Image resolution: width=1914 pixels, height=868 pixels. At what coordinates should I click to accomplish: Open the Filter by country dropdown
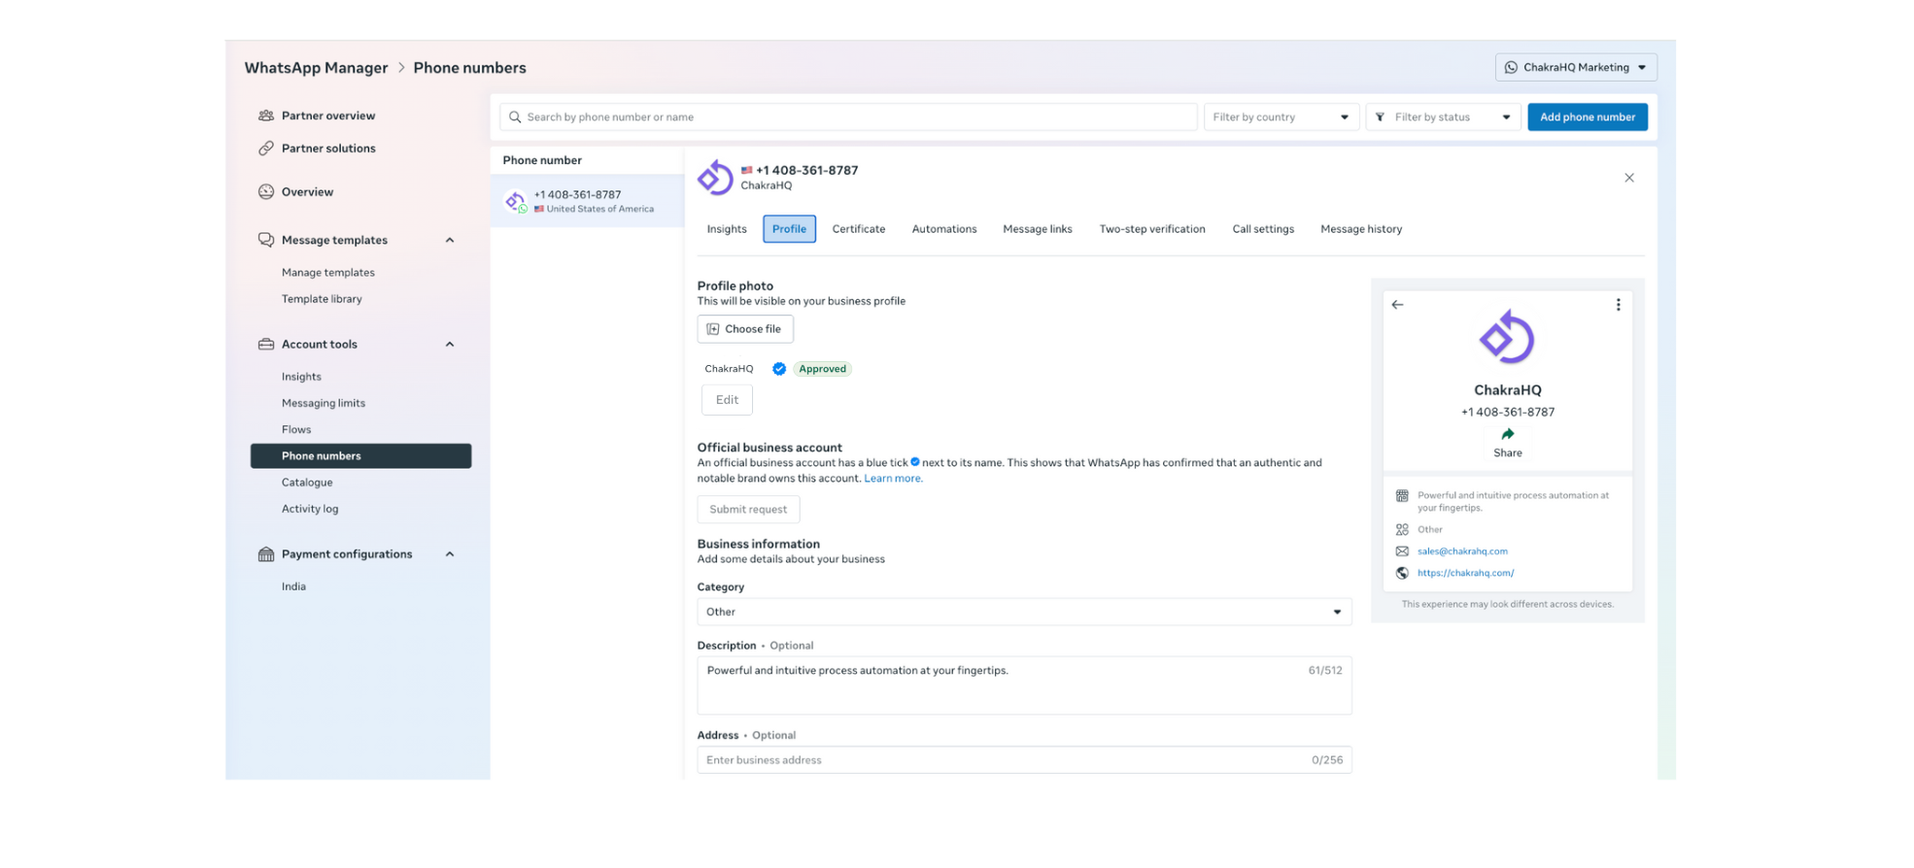coord(1281,117)
